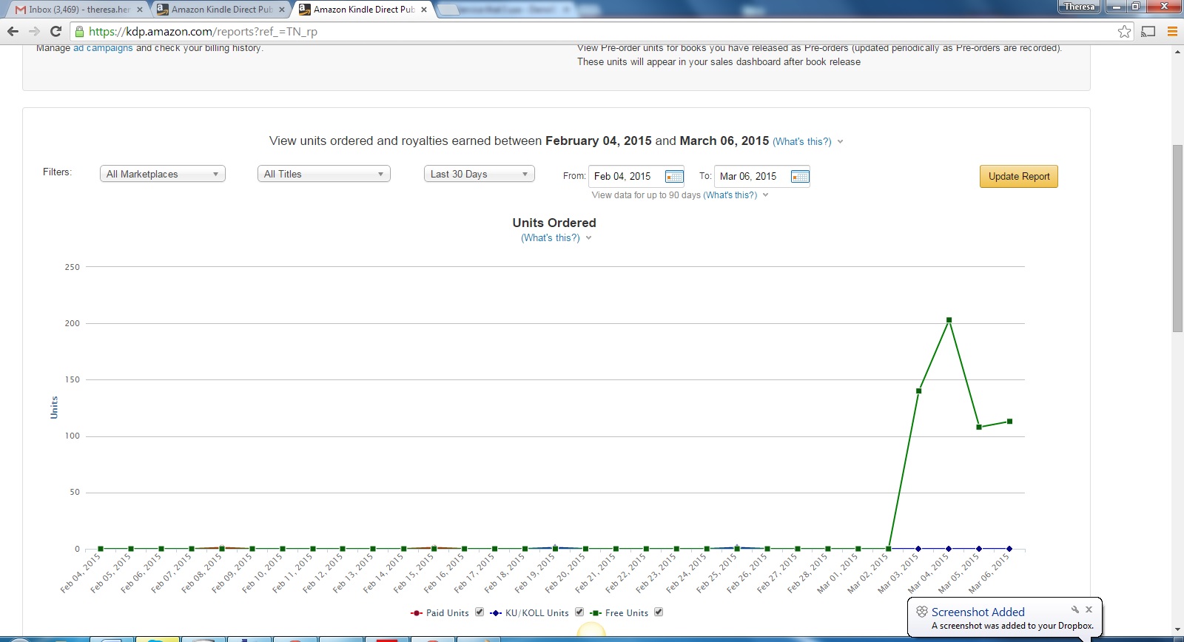Open the ad campaigns link
Image resolution: width=1184 pixels, height=642 pixels.
click(103, 48)
